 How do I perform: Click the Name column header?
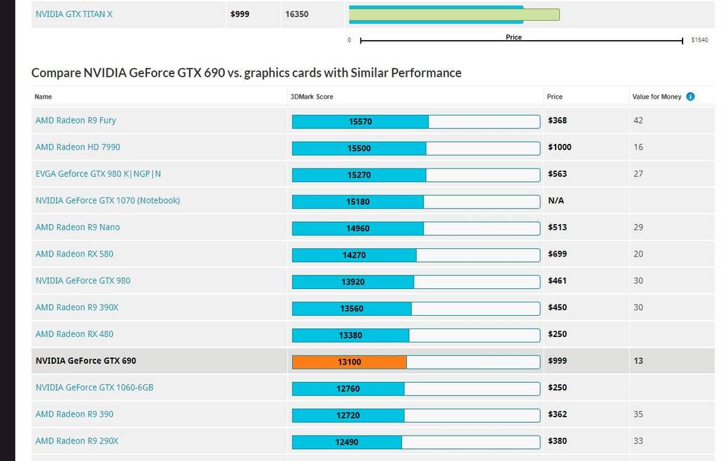43,97
